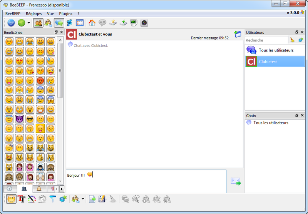The height and width of the screenshot is (214, 308).
Task: Select Clubictest in the users list
Action: [275, 61]
